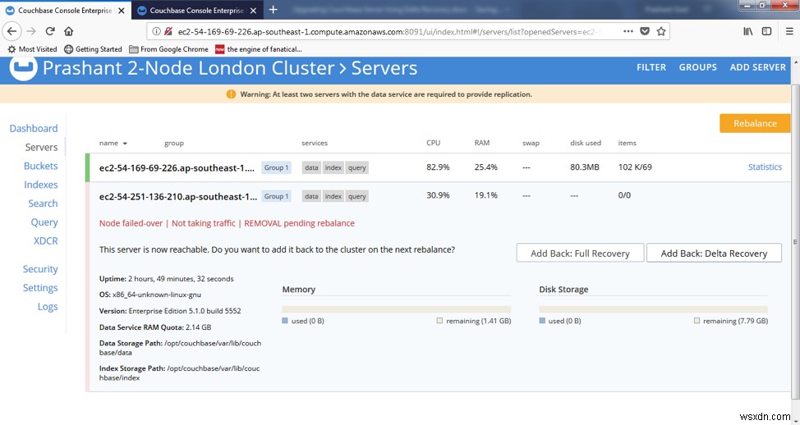Open Statistics link for ec2-54-169-69-226
Image resolution: width=800 pixels, height=425 pixels.
(x=765, y=167)
